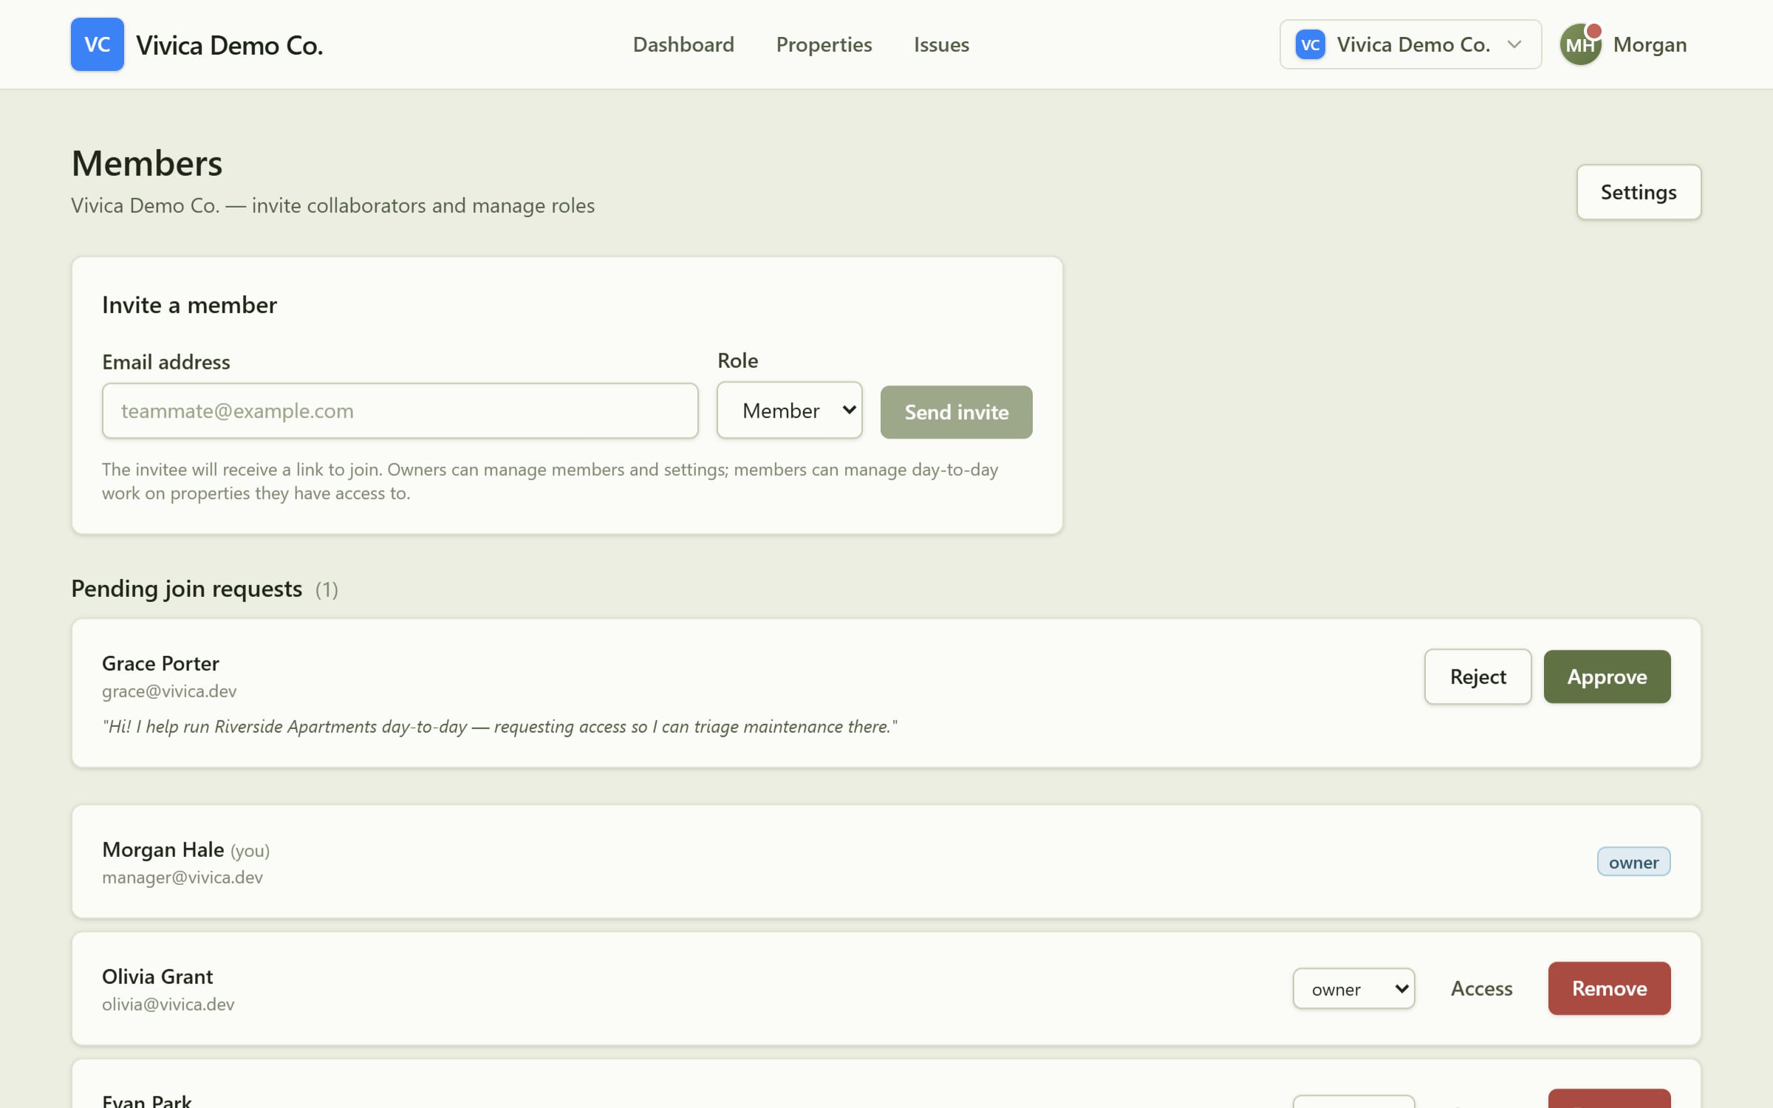The height and width of the screenshot is (1108, 1773).
Task: Open the Vivica Demo Co. organization switcher
Action: tap(1410, 44)
